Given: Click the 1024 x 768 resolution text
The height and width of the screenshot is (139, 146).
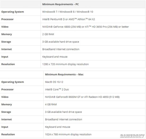Looking at the screenshot, I should click(x=68, y=134).
